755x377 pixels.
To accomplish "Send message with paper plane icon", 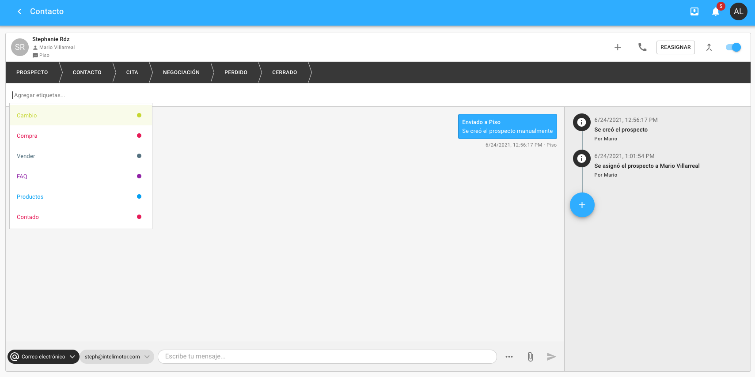I will coord(551,357).
